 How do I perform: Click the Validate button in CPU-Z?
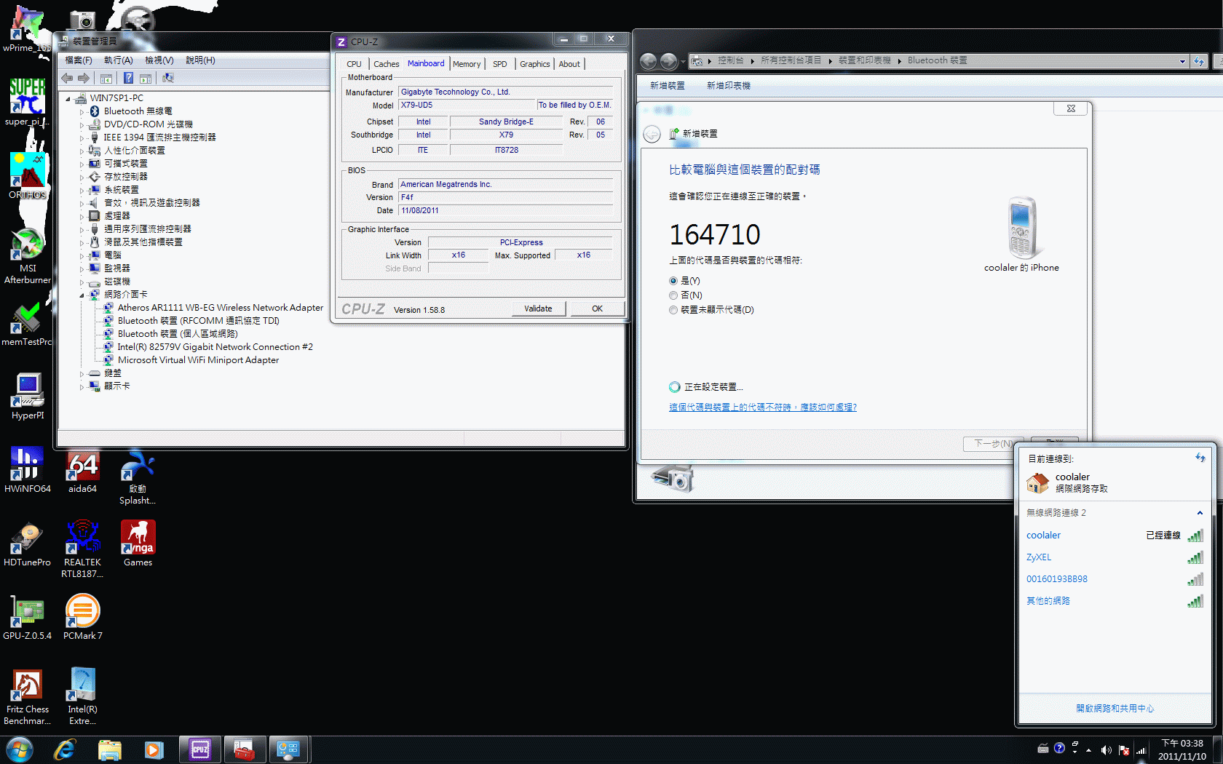point(538,309)
